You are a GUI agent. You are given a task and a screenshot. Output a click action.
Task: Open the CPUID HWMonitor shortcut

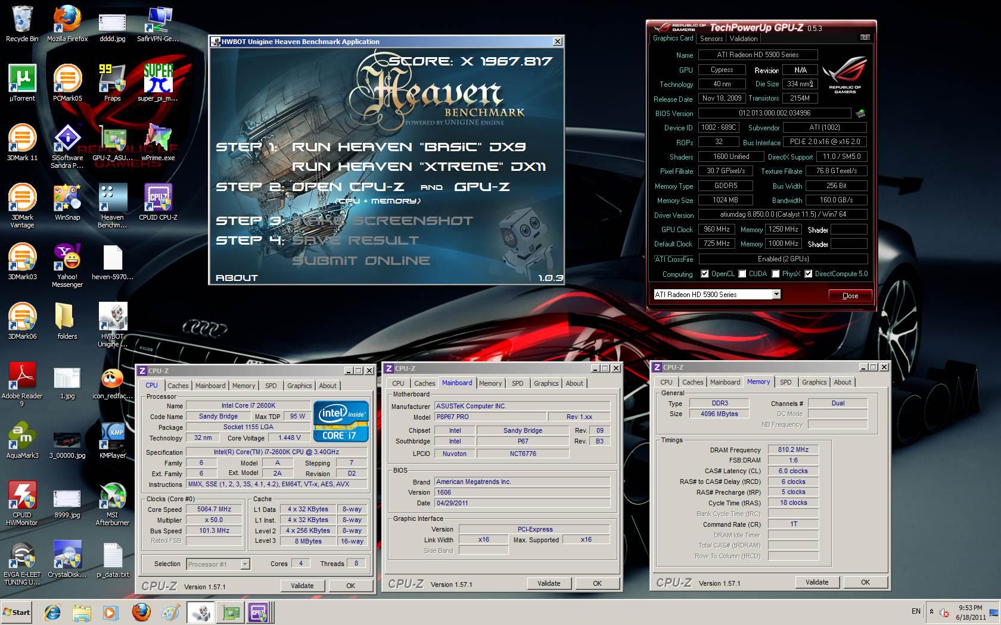pyautogui.click(x=22, y=504)
